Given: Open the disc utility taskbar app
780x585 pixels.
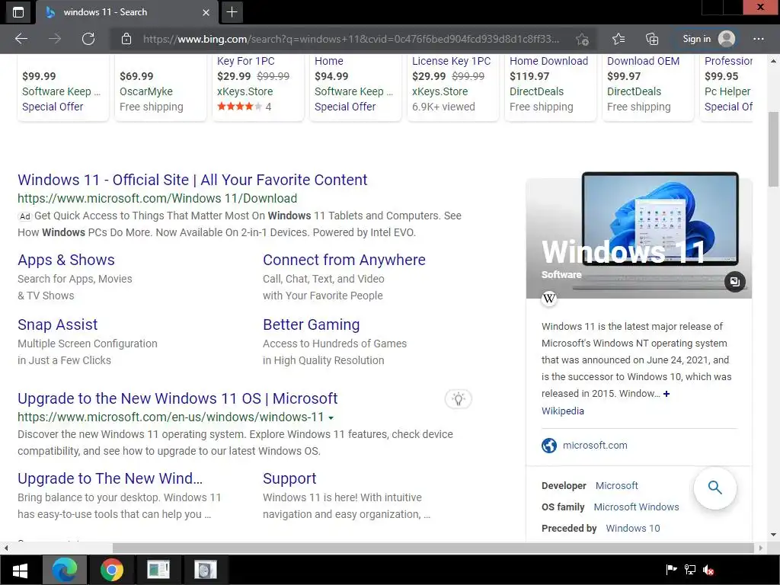Looking at the screenshot, I should click(x=206, y=570).
